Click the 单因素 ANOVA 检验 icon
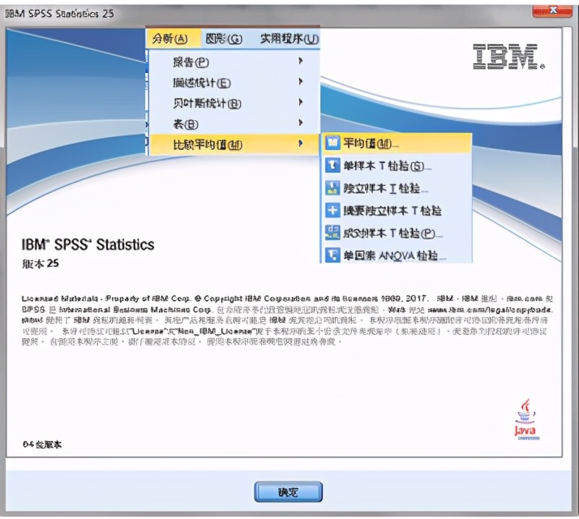Viewport: 579px width, 519px height. pos(332,255)
